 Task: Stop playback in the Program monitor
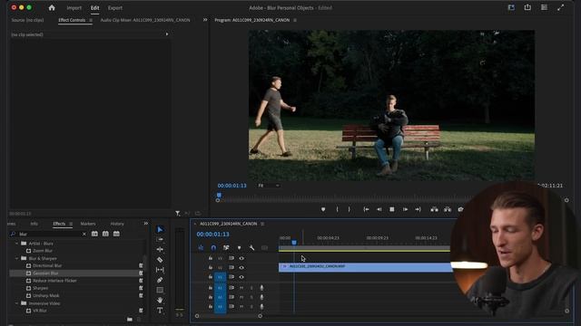click(x=391, y=209)
